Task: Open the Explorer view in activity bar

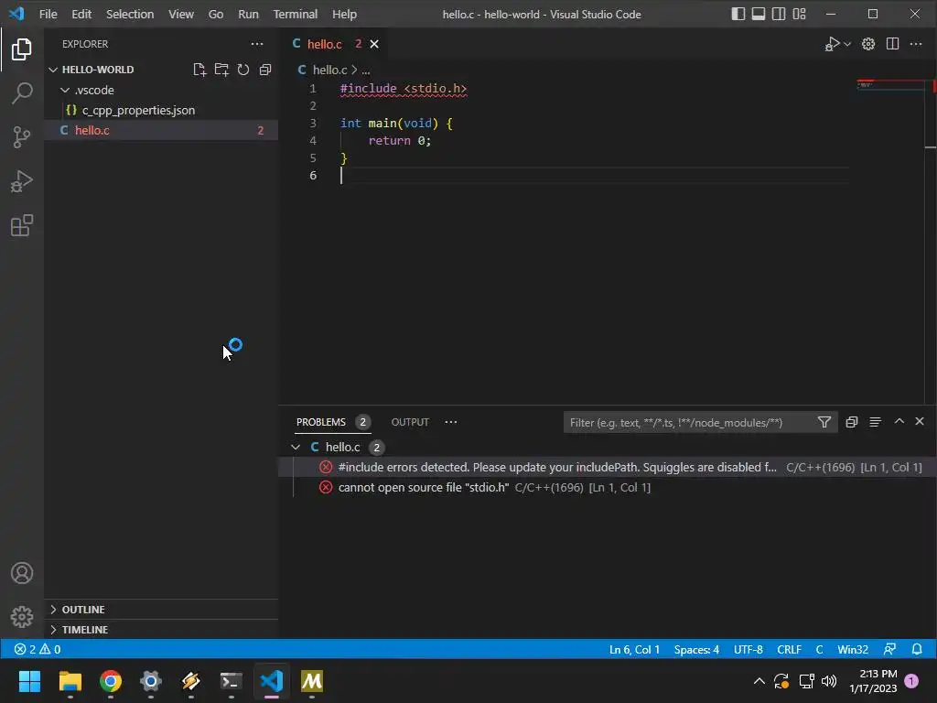Action: click(x=22, y=49)
